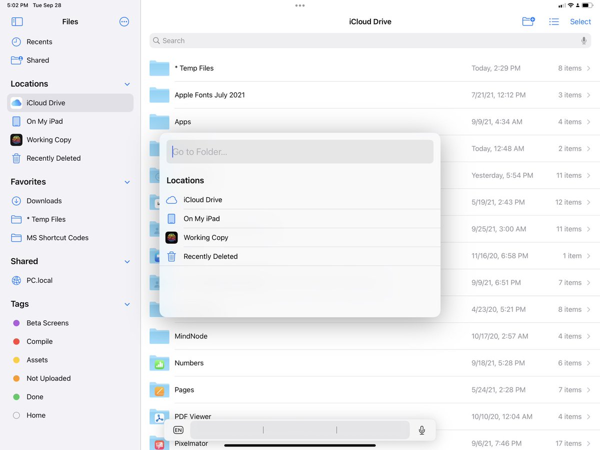This screenshot has width=600, height=450.
Task: Tap the search bar microphone icon
Action: click(583, 41)
